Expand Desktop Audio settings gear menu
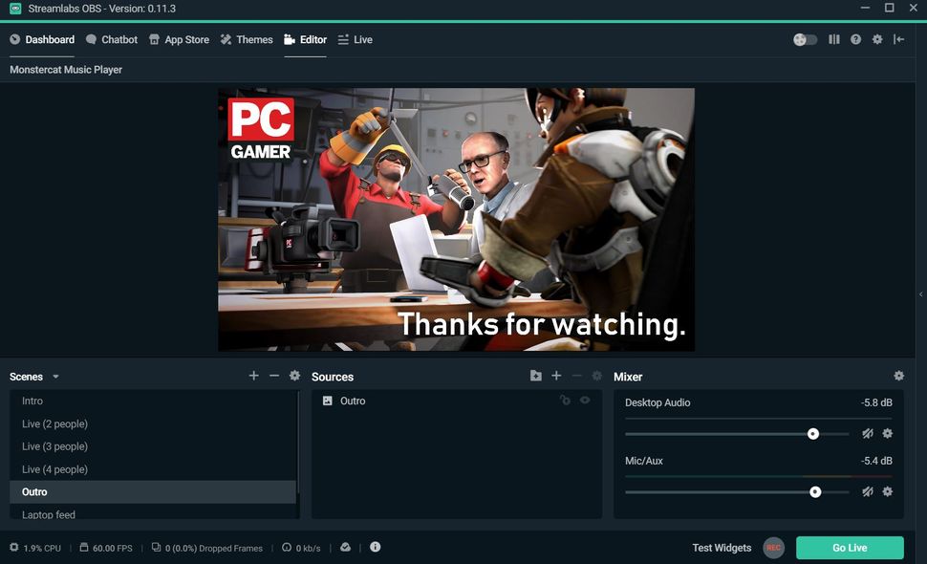Image resolution: width=927 pixels, height=564 pixels. coord(887,433)
